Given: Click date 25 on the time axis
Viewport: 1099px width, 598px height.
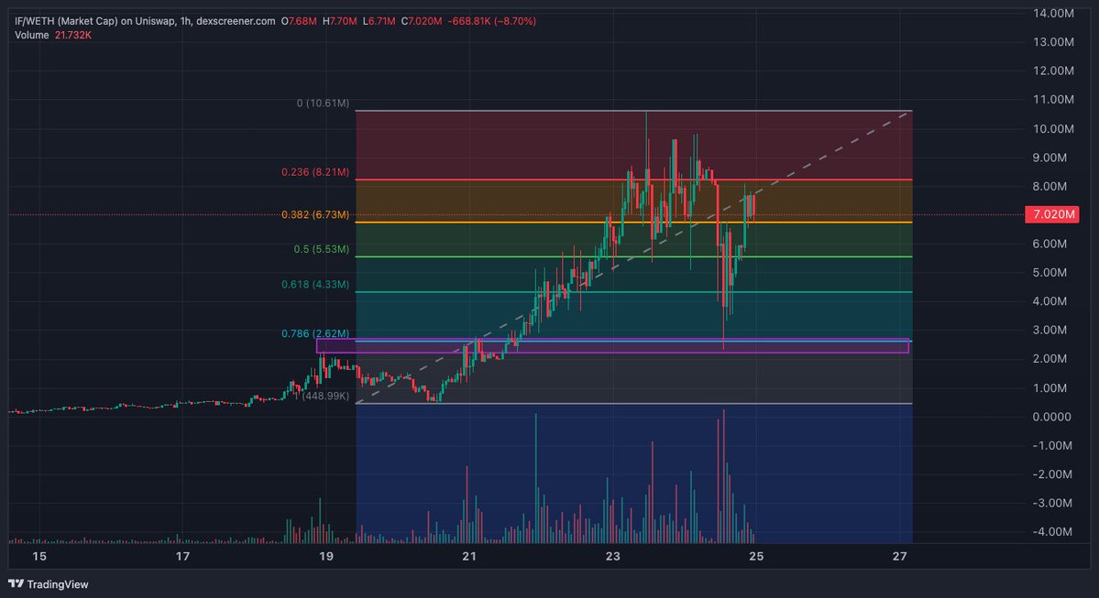Looking at the screenshot, I should coord(756,556).
